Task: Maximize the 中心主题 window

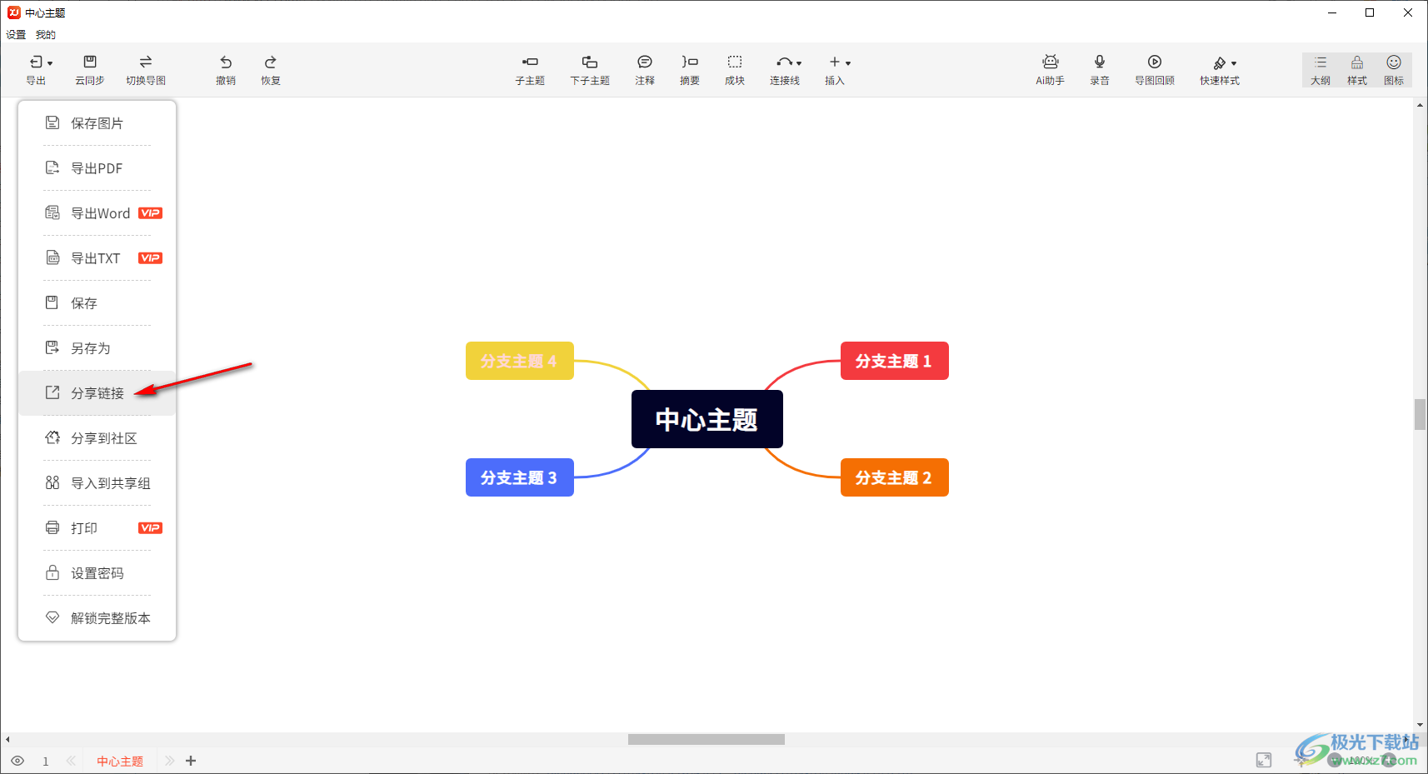Action: pyautogui.click(x=1370, y=12)
